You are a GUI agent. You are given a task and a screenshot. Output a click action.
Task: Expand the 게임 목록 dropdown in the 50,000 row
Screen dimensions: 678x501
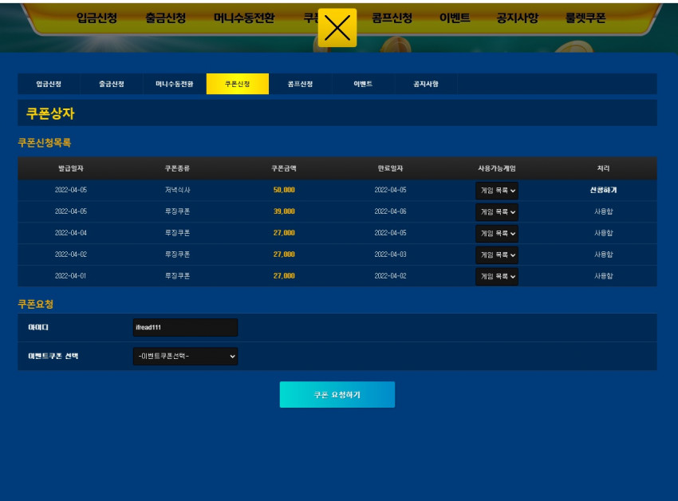point(497,191)
